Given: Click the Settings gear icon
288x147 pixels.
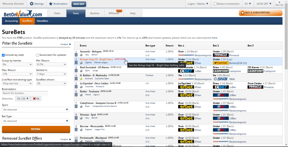Looking at the screenshot, I should (x=31, y=4).
